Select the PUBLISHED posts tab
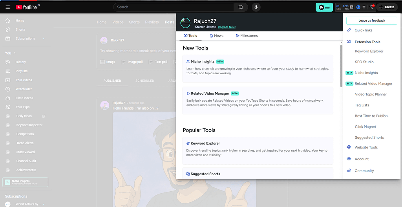Screen dimensions: 402x207 112,81
